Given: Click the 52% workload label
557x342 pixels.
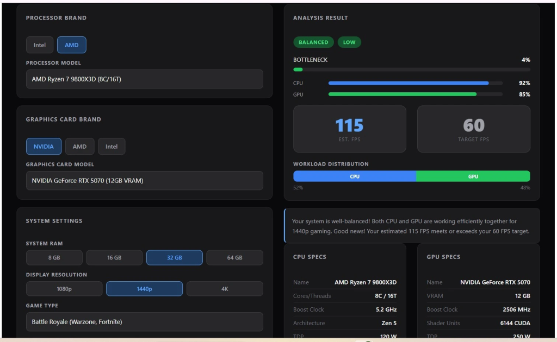Looking at the screenshot, I should point(298,187).
